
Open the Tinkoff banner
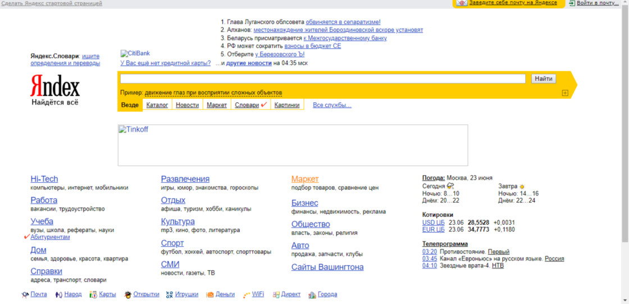click(x=293, y=145)
